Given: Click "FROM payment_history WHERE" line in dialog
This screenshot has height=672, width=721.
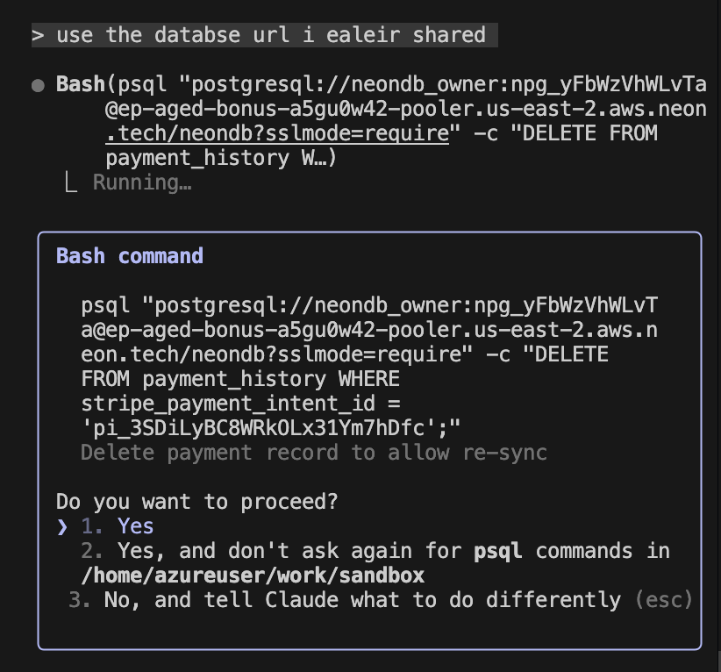Looking at the screenshot, I should (x=240, y=379).
